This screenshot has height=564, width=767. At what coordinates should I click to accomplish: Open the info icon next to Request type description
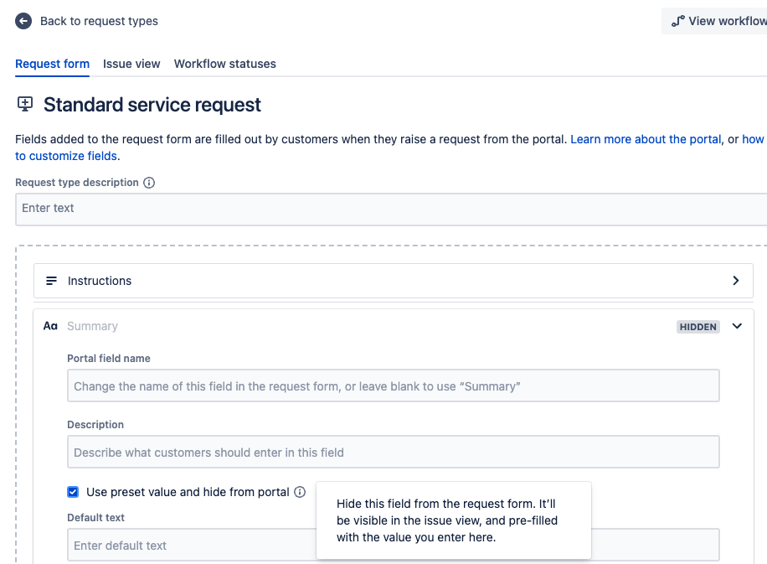(x=149, y=182)
